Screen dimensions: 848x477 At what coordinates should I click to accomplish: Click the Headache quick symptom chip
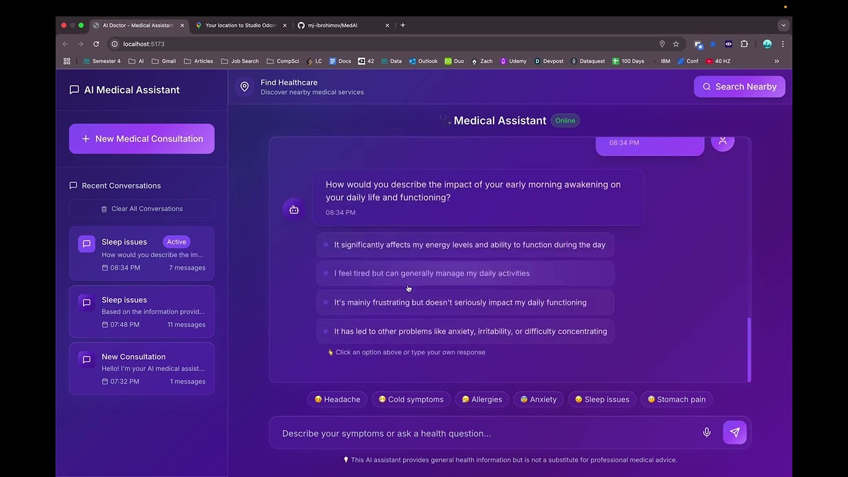(337, 399)
